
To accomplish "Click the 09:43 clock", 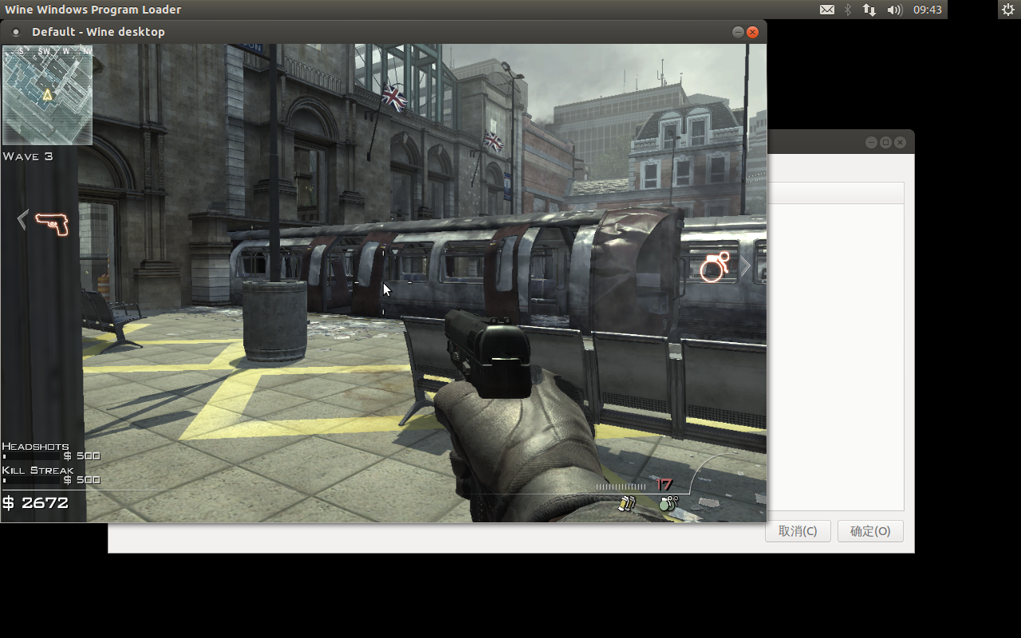I will tap(928, 10).
